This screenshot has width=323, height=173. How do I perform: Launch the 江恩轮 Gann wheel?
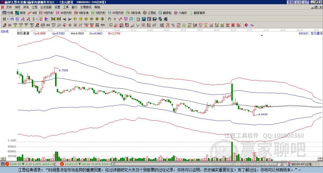tap(150, 13)
